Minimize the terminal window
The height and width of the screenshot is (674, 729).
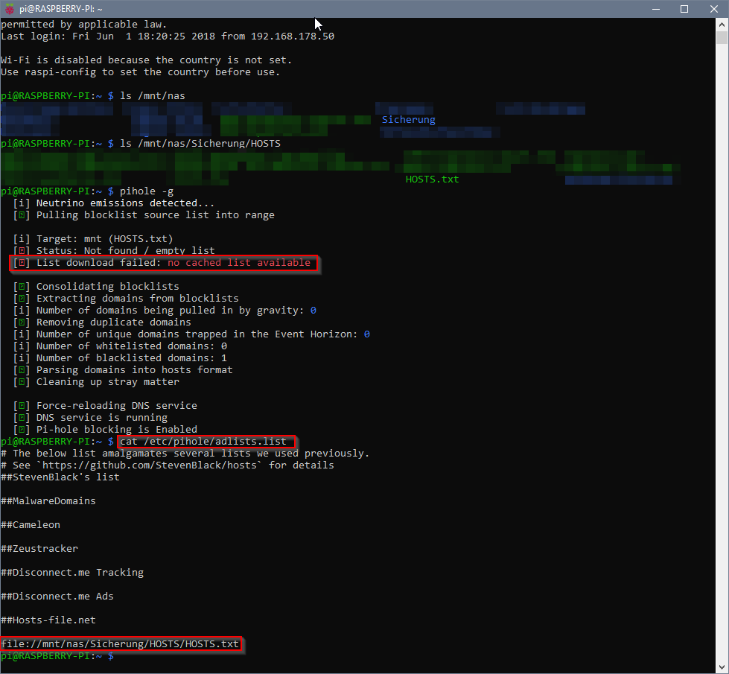(649, 9)
